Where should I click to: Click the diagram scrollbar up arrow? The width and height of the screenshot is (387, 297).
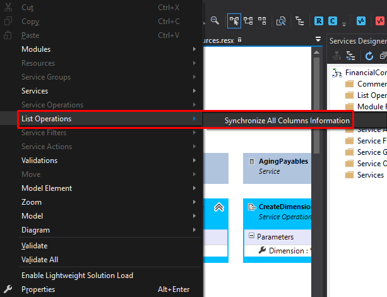[x=317, y=52]
